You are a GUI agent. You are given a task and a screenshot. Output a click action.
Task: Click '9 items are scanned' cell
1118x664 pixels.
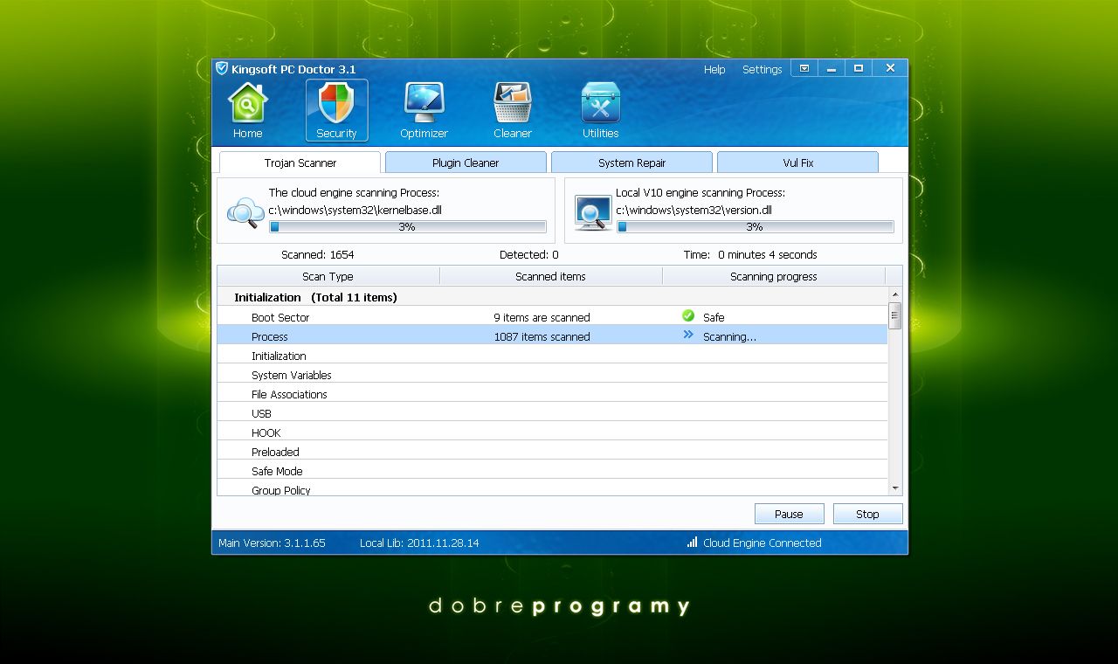pyautogui.click(x=542, y=317)
